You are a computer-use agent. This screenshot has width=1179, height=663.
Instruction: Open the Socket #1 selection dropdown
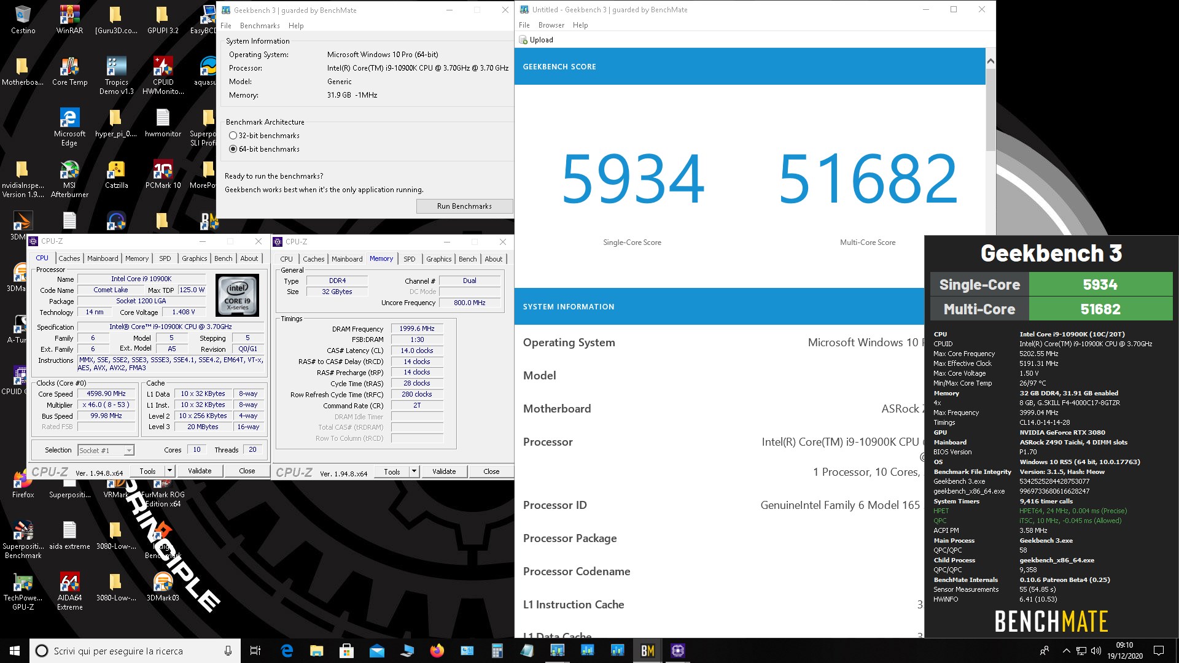coord(106,450)
